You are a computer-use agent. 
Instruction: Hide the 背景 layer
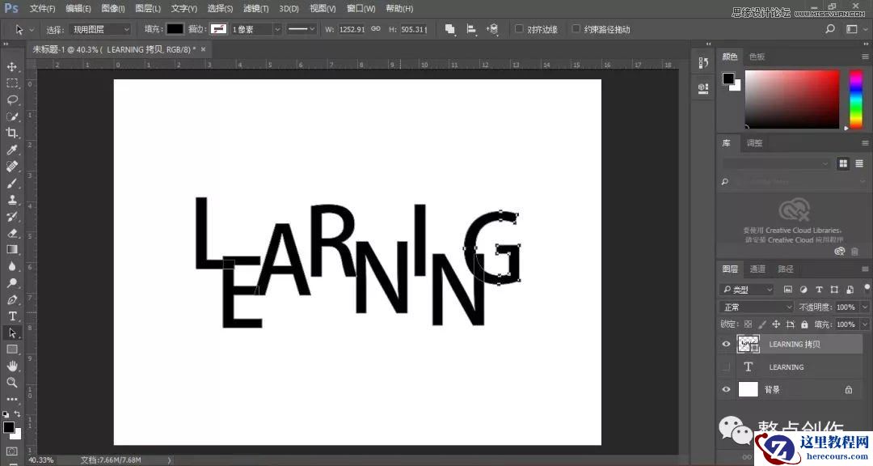pyautogui.click(x=726, y=390)
